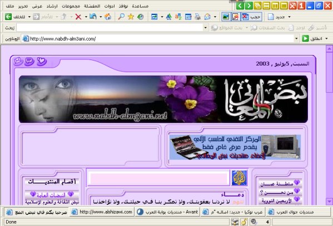
Task: Open the address bar URL dropdown
Action: click(x=296, y=38)
